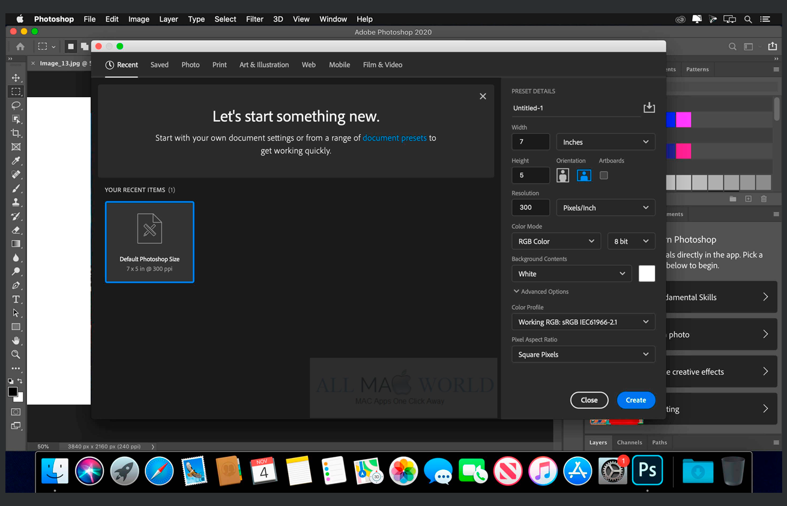Select the Clone Stamp tool
The image size is (787, 506).
16,202
